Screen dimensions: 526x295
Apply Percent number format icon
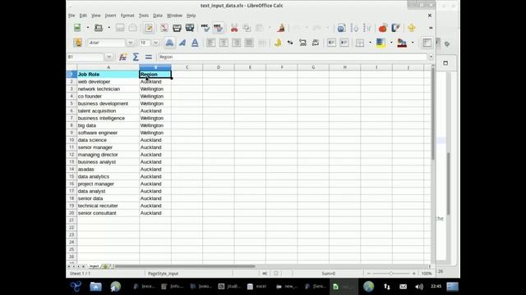pos(290,43)
